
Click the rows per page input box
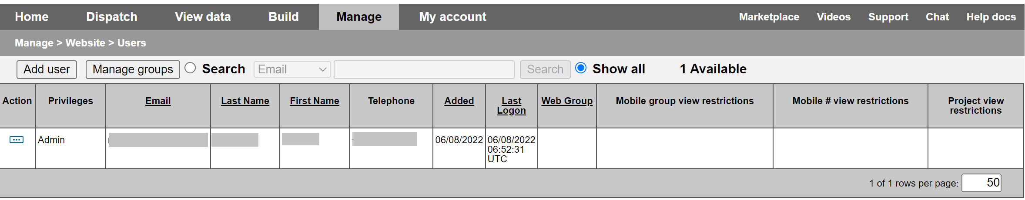(x=981, y=183)
